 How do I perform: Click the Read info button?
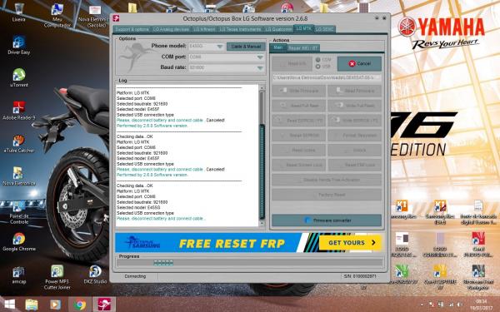pos(293,64)
